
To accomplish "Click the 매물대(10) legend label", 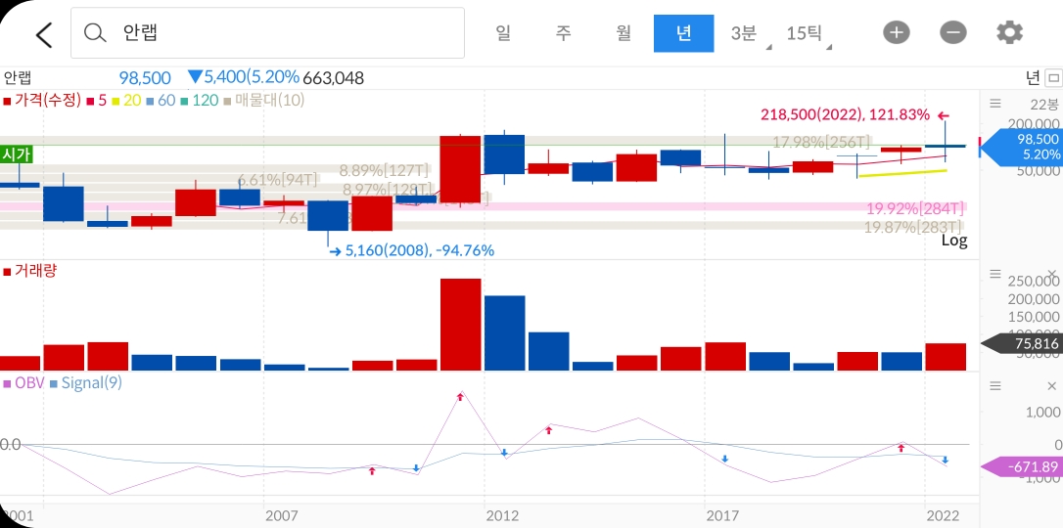I will (x=264, y=101).
